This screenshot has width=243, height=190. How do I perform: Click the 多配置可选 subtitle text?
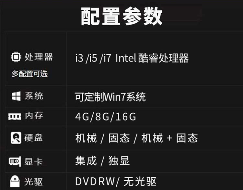click(29, 73)
